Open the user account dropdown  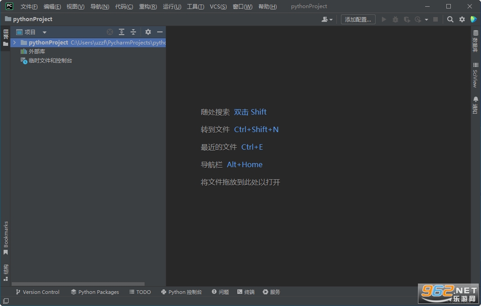327,20
